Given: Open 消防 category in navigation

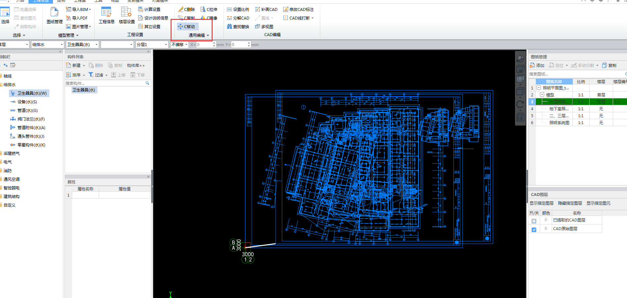Looking at the screenshot, I should click(7, 171).
